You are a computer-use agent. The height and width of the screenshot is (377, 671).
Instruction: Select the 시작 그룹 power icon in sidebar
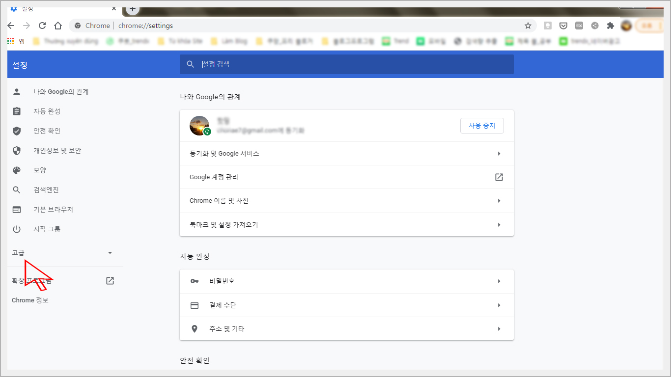[17, 229]
